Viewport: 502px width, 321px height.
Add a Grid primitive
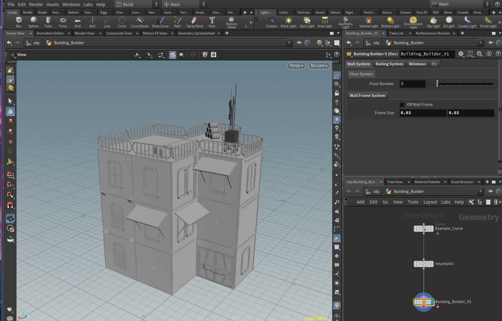point(78,22)
